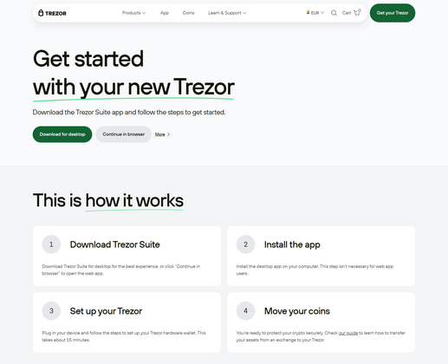
Task: Click step 2 number circle
Action: (245, 244)
